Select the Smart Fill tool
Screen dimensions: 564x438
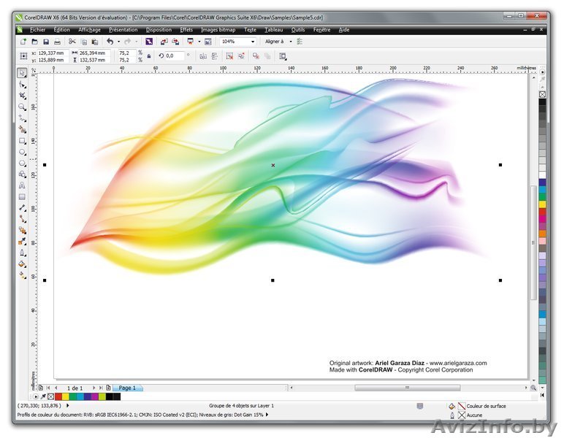(23, 129)
